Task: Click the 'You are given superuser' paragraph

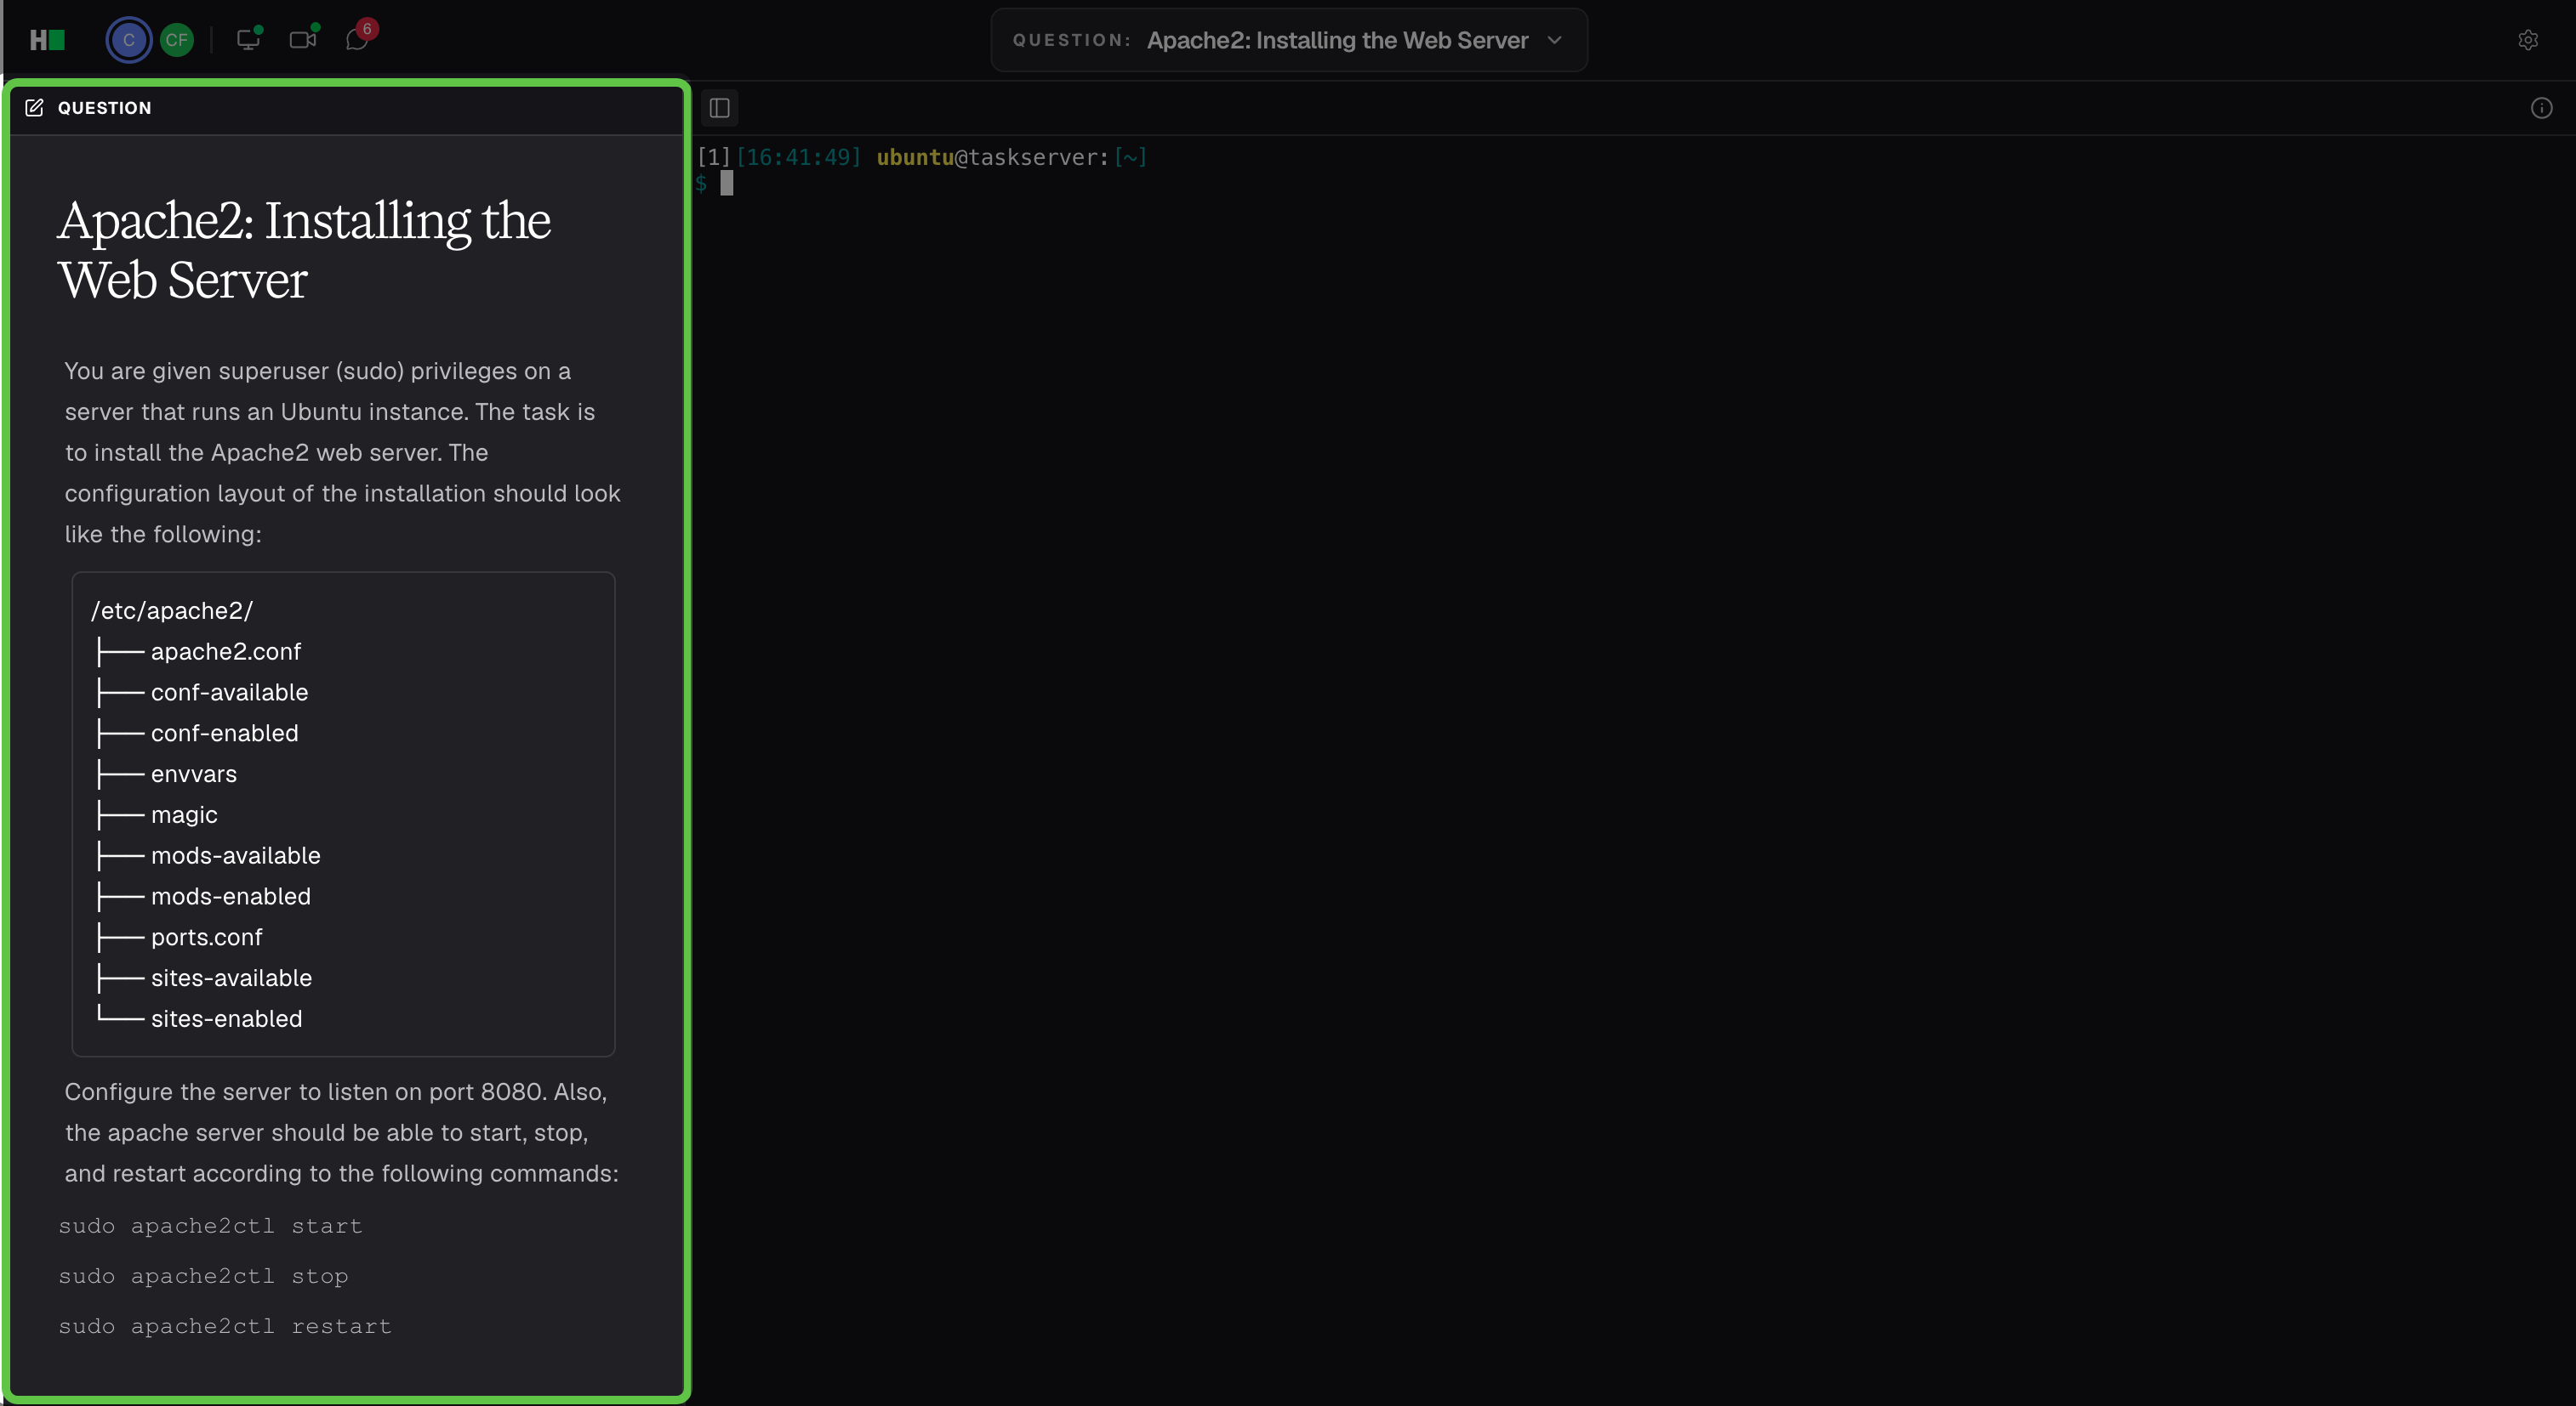Action: (x=343, y=453)
